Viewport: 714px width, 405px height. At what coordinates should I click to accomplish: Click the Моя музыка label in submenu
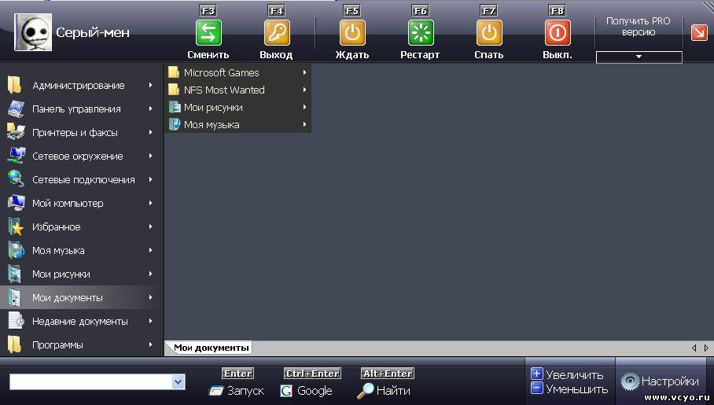point(212,125)
